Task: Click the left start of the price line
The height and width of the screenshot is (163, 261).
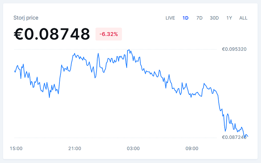Action: (14, 71)
